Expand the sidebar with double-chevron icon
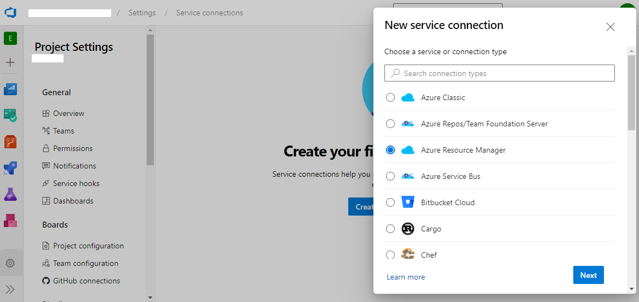Screen dimensions: 639x302 coord(10,289)
